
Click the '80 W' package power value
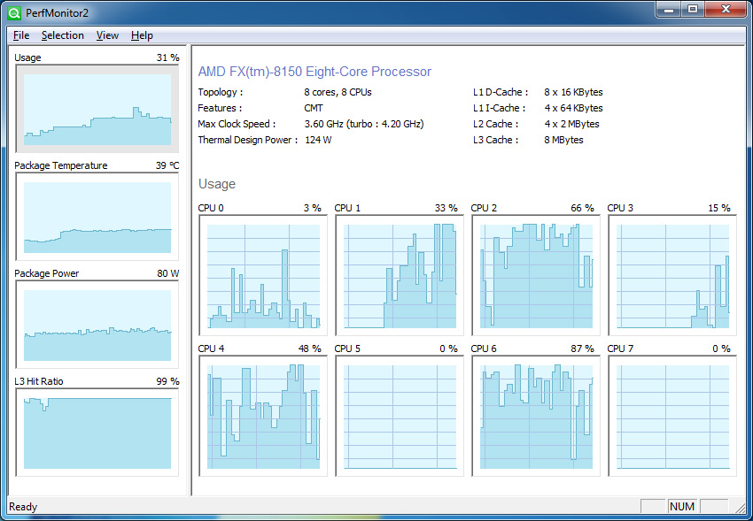167,273
